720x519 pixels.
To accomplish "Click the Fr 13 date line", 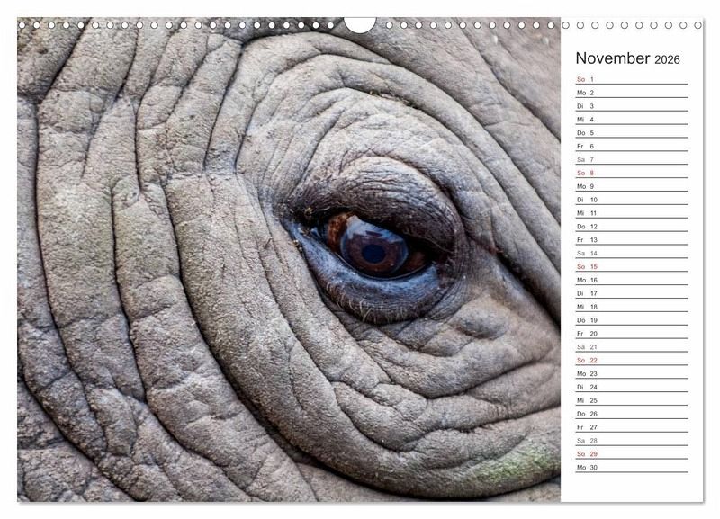I will pos(631,239).
